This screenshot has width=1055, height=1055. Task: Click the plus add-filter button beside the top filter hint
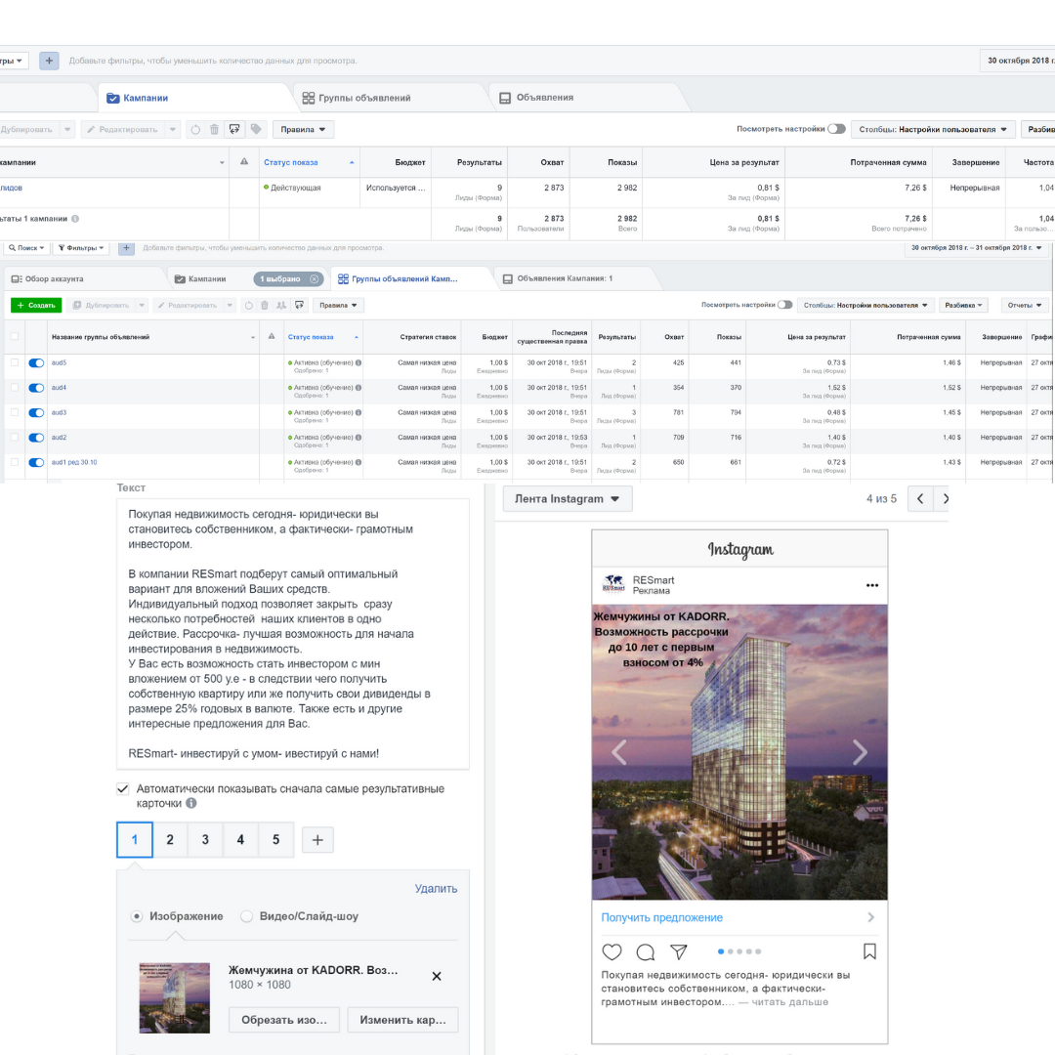(x=49, y=61)
